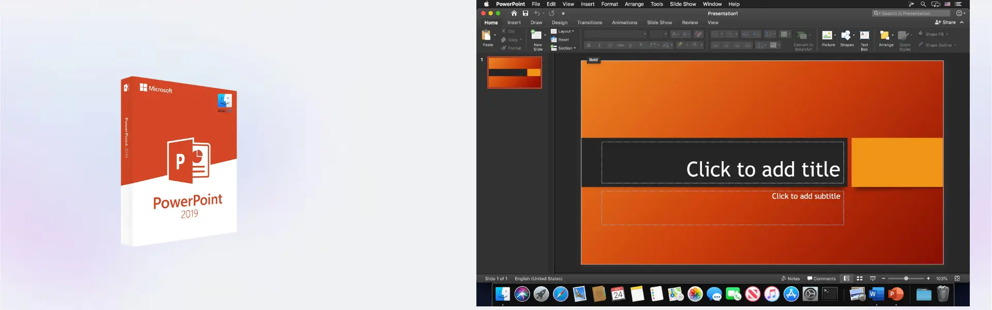The width and height of the screenshot is (992, 310).
Task: Click the feedback smiley button
Action: (959, 13)
